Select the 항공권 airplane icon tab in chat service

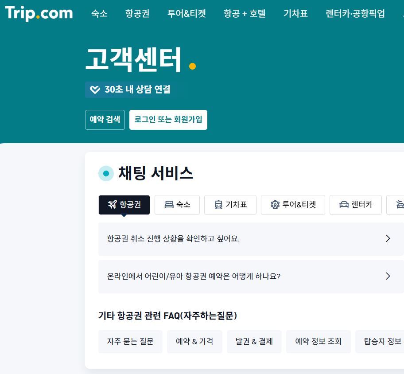pyautogui.click(x=124, y=205)
